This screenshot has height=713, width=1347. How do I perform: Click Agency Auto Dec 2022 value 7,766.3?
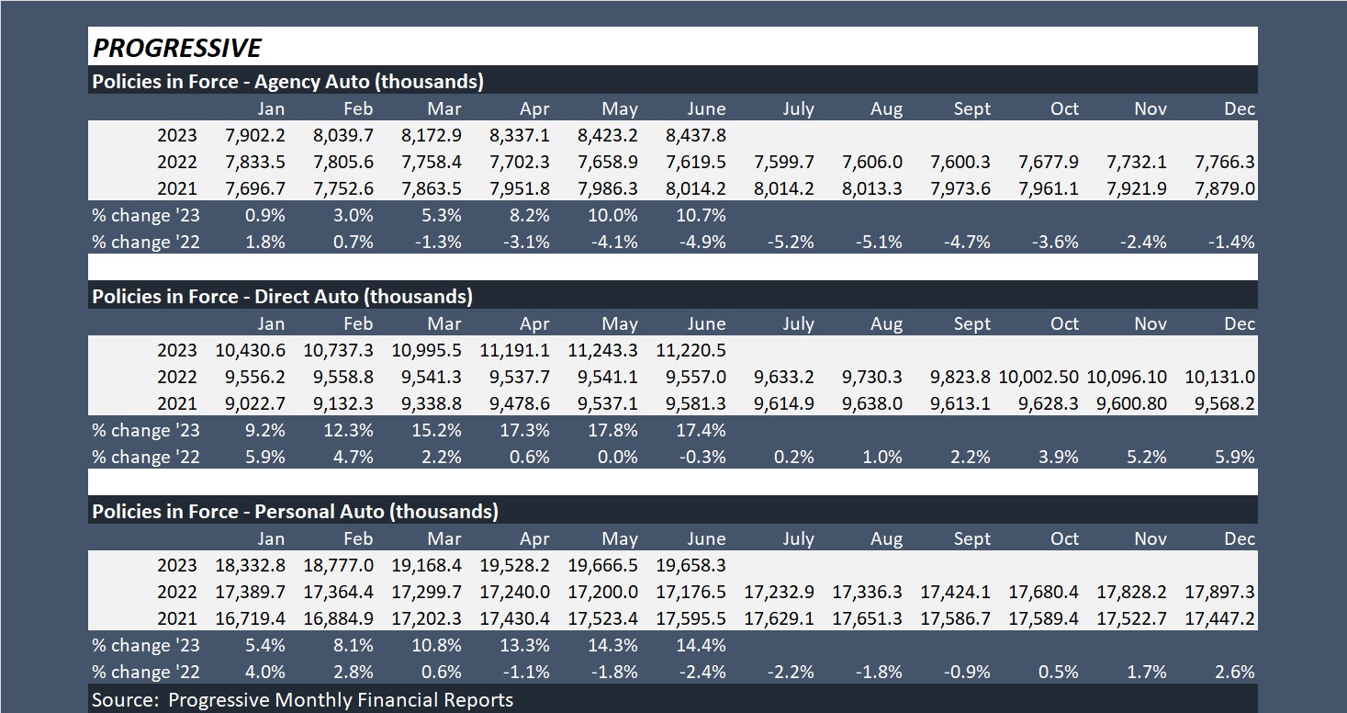(x=1225, y=162)
